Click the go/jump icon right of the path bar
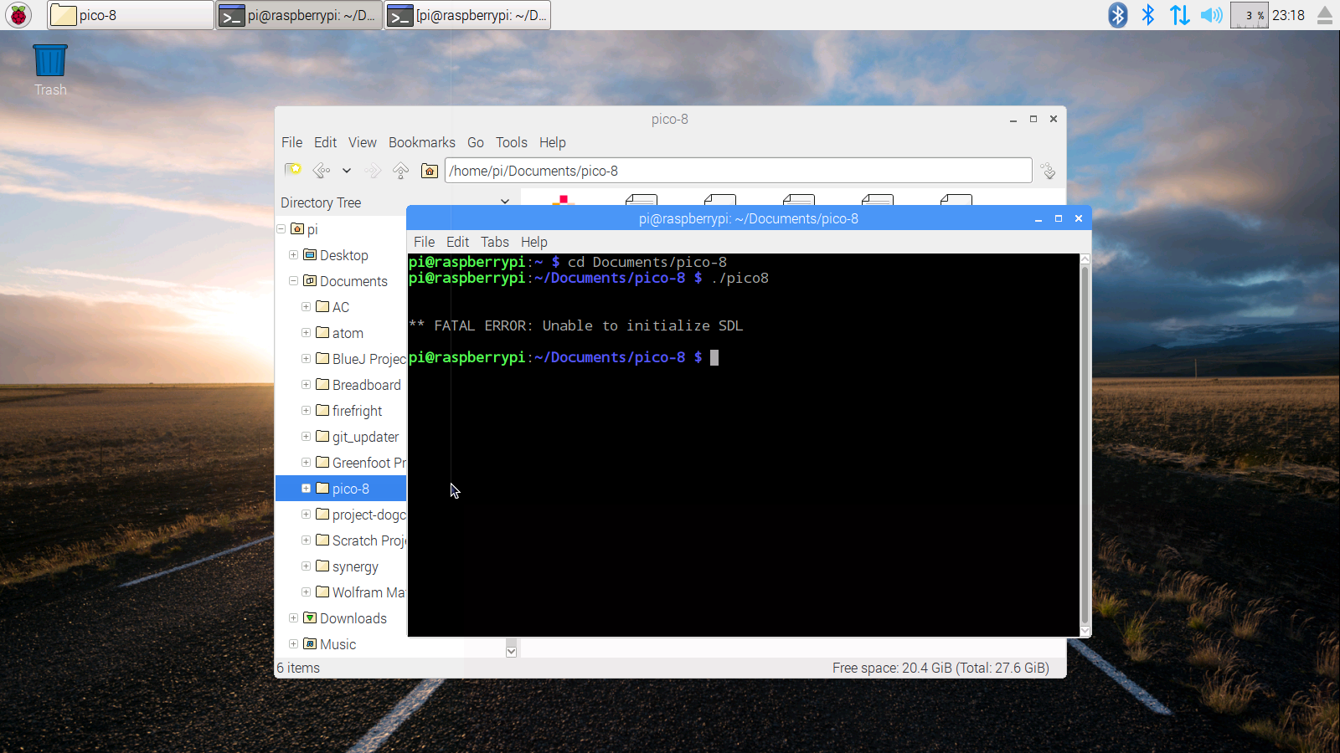Screen dimensions: 1340x753 (1048, 171)
